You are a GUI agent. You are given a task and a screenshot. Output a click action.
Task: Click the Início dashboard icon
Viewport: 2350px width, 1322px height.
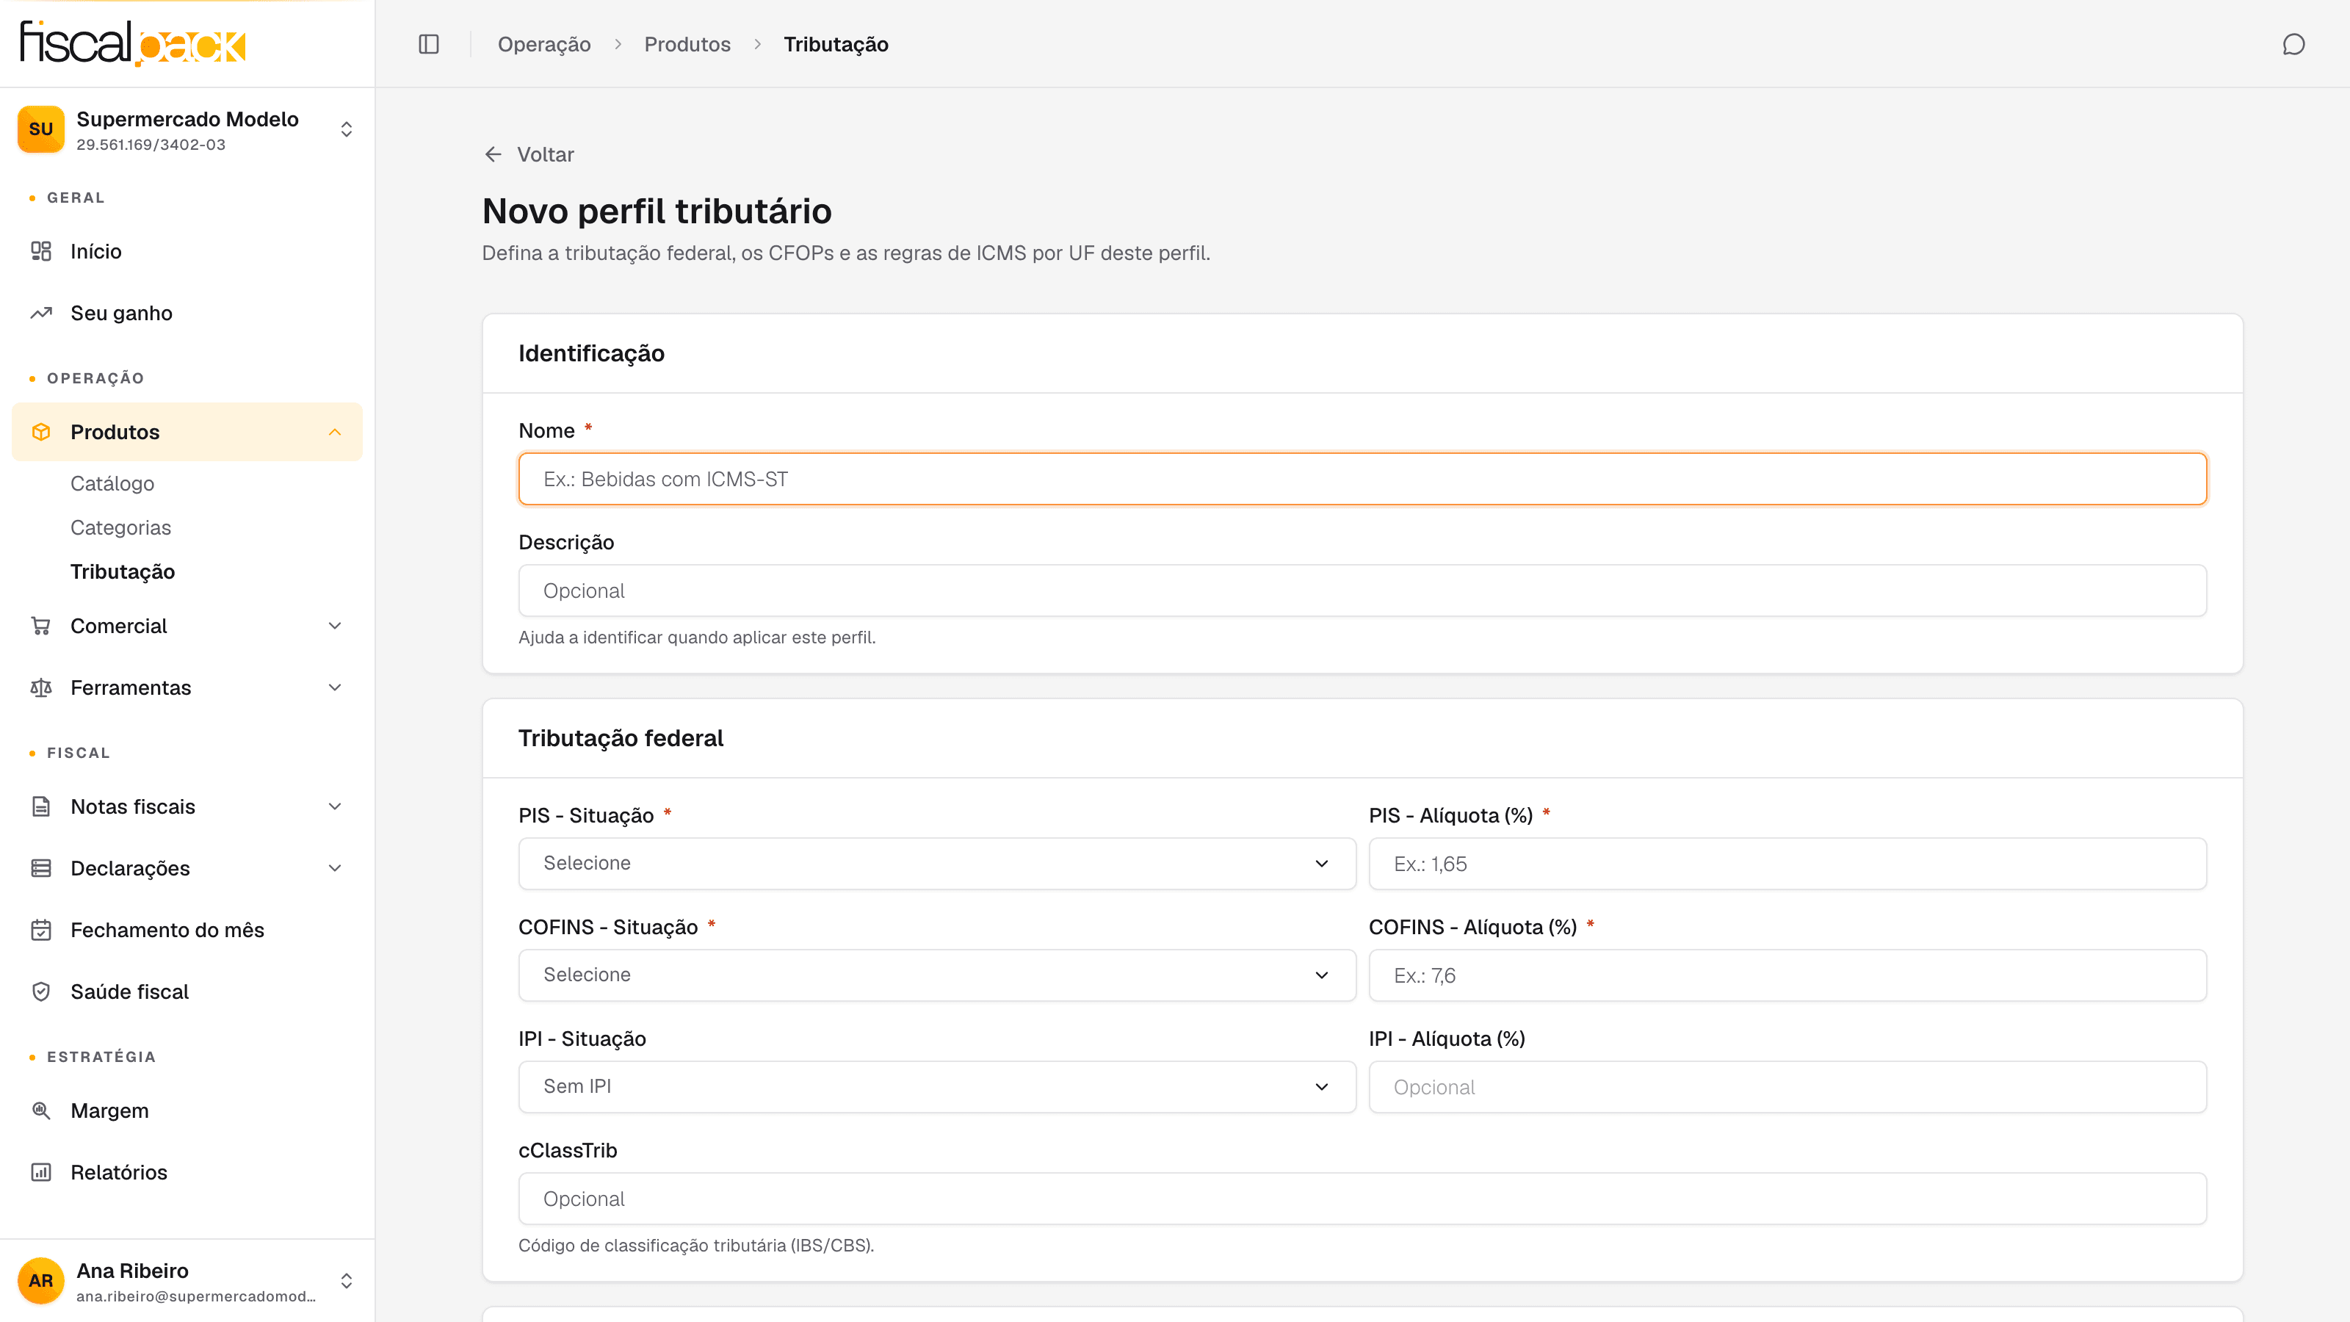41,251
